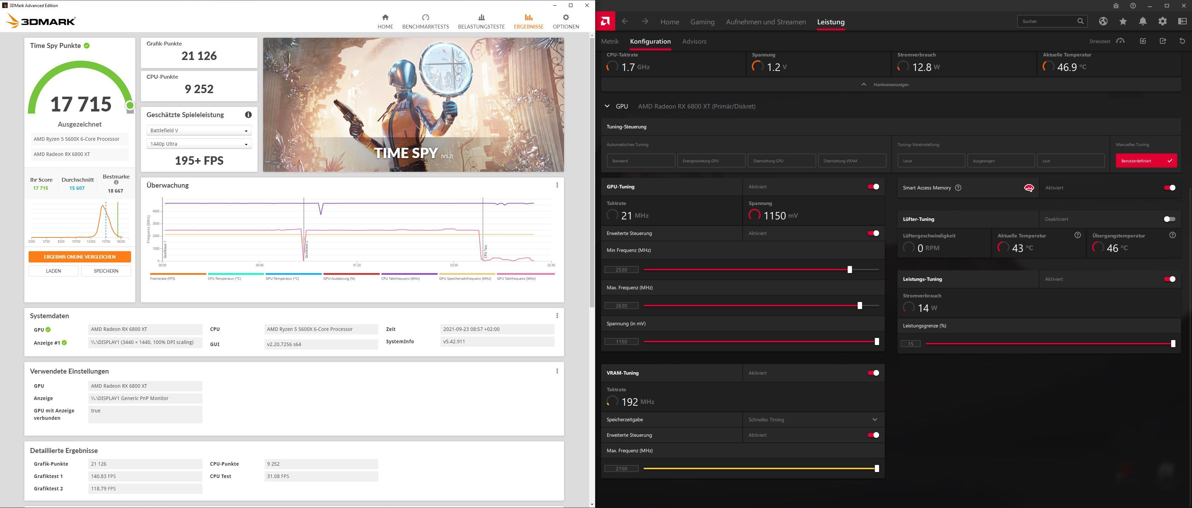The image size is (1192, 508).
Task: Open the Battlefield V game dropdown
Action: pyautogui.click(x=198, y=131)
